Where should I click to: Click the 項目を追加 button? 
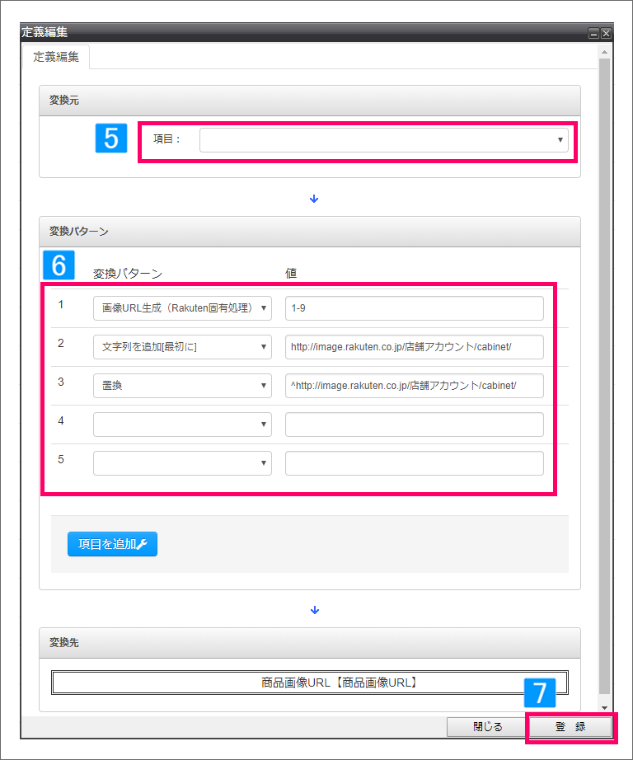click(112, 544)
